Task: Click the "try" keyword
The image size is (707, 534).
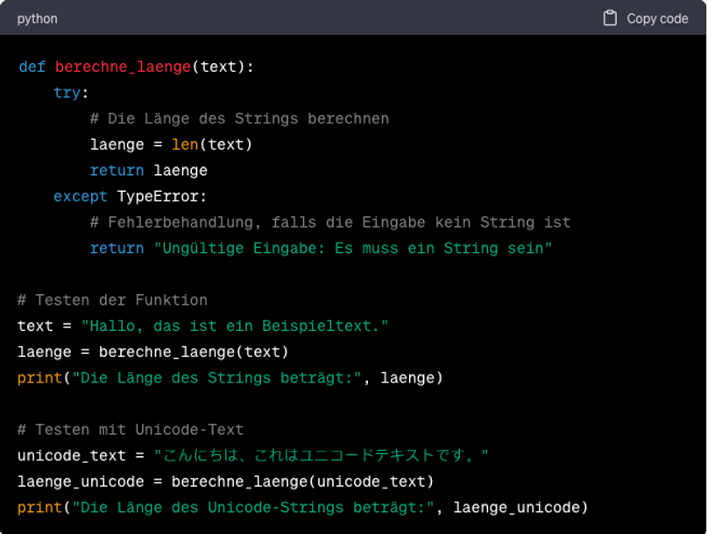Action: point(67,92)
